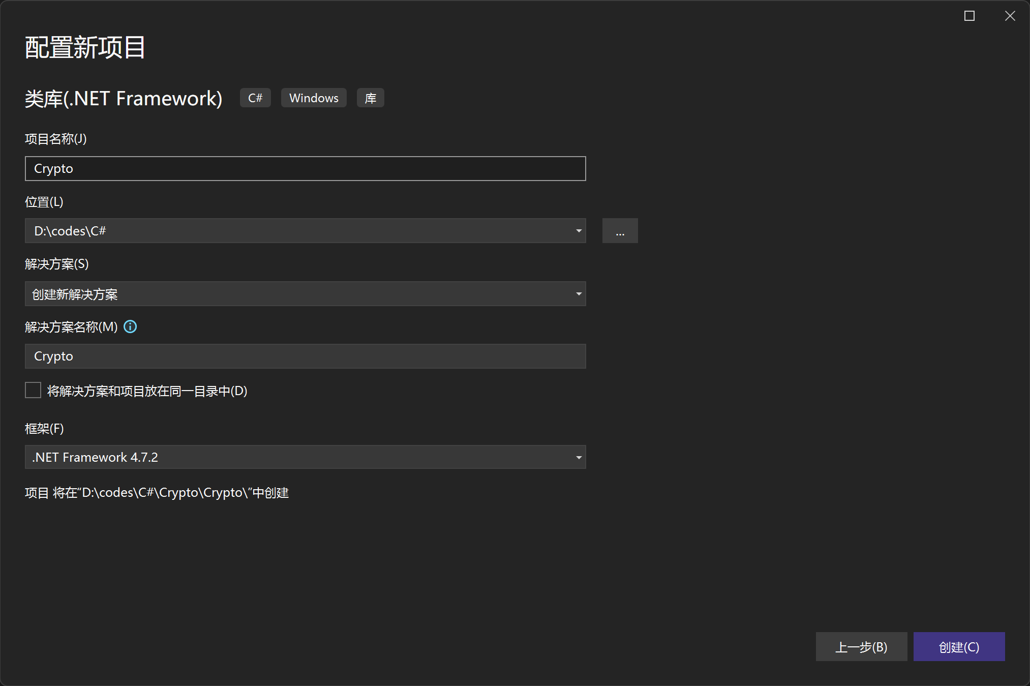The height and width of the screenshot is (686, 1030).
Task: Click the .NET Framework 4.7.2 selection text
Action: coord(96,458)
